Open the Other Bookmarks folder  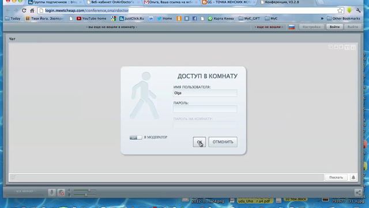click(344, 18)
